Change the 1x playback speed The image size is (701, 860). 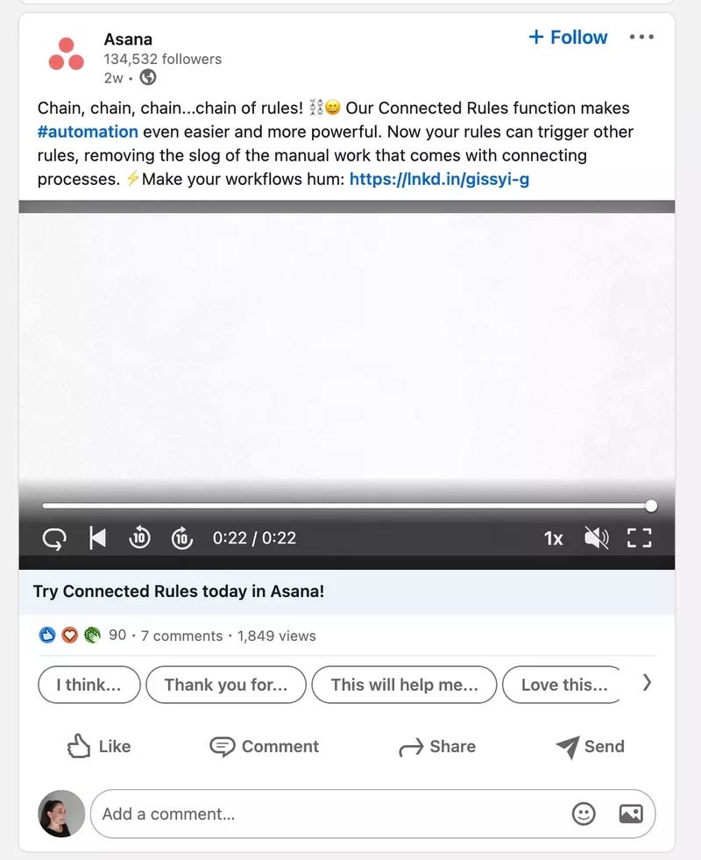(554, 538)
